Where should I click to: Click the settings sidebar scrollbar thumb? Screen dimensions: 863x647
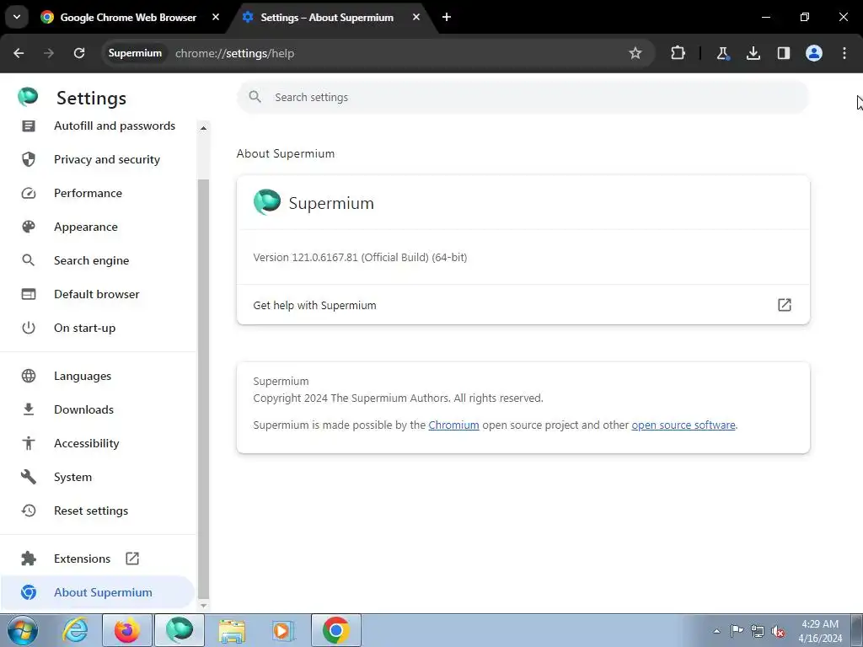tap(204, 388)
